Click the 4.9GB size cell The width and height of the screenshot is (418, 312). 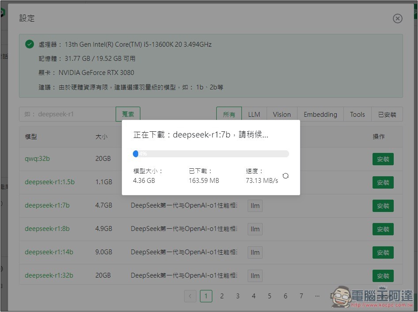point(104,229)
